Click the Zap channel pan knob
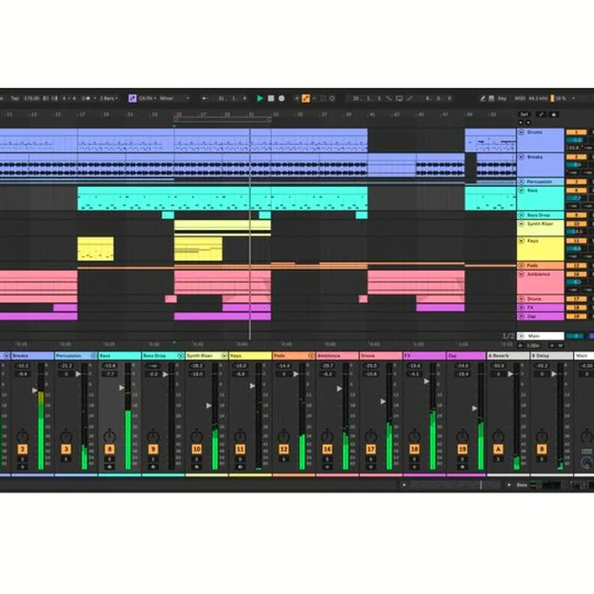The width and height of the screenshot is (594, 594). (x=462, y=436)
